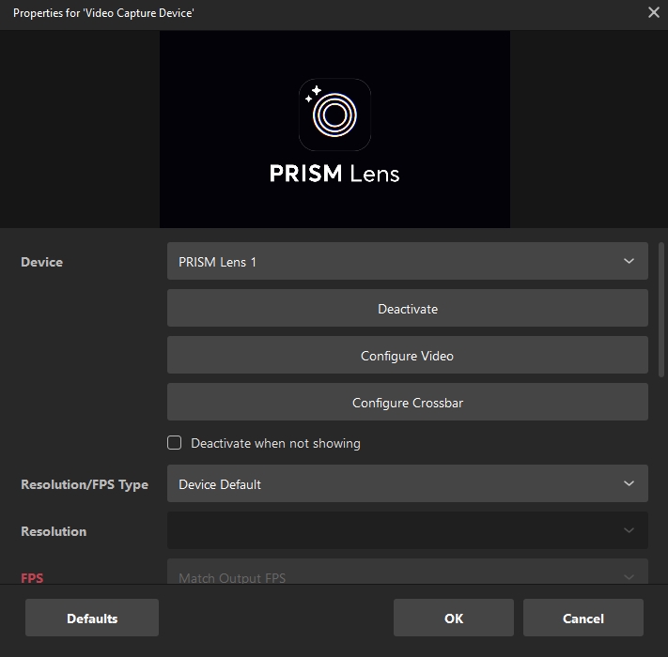Enable Deactivate when not showing checkbox

(x=174, y=443)
